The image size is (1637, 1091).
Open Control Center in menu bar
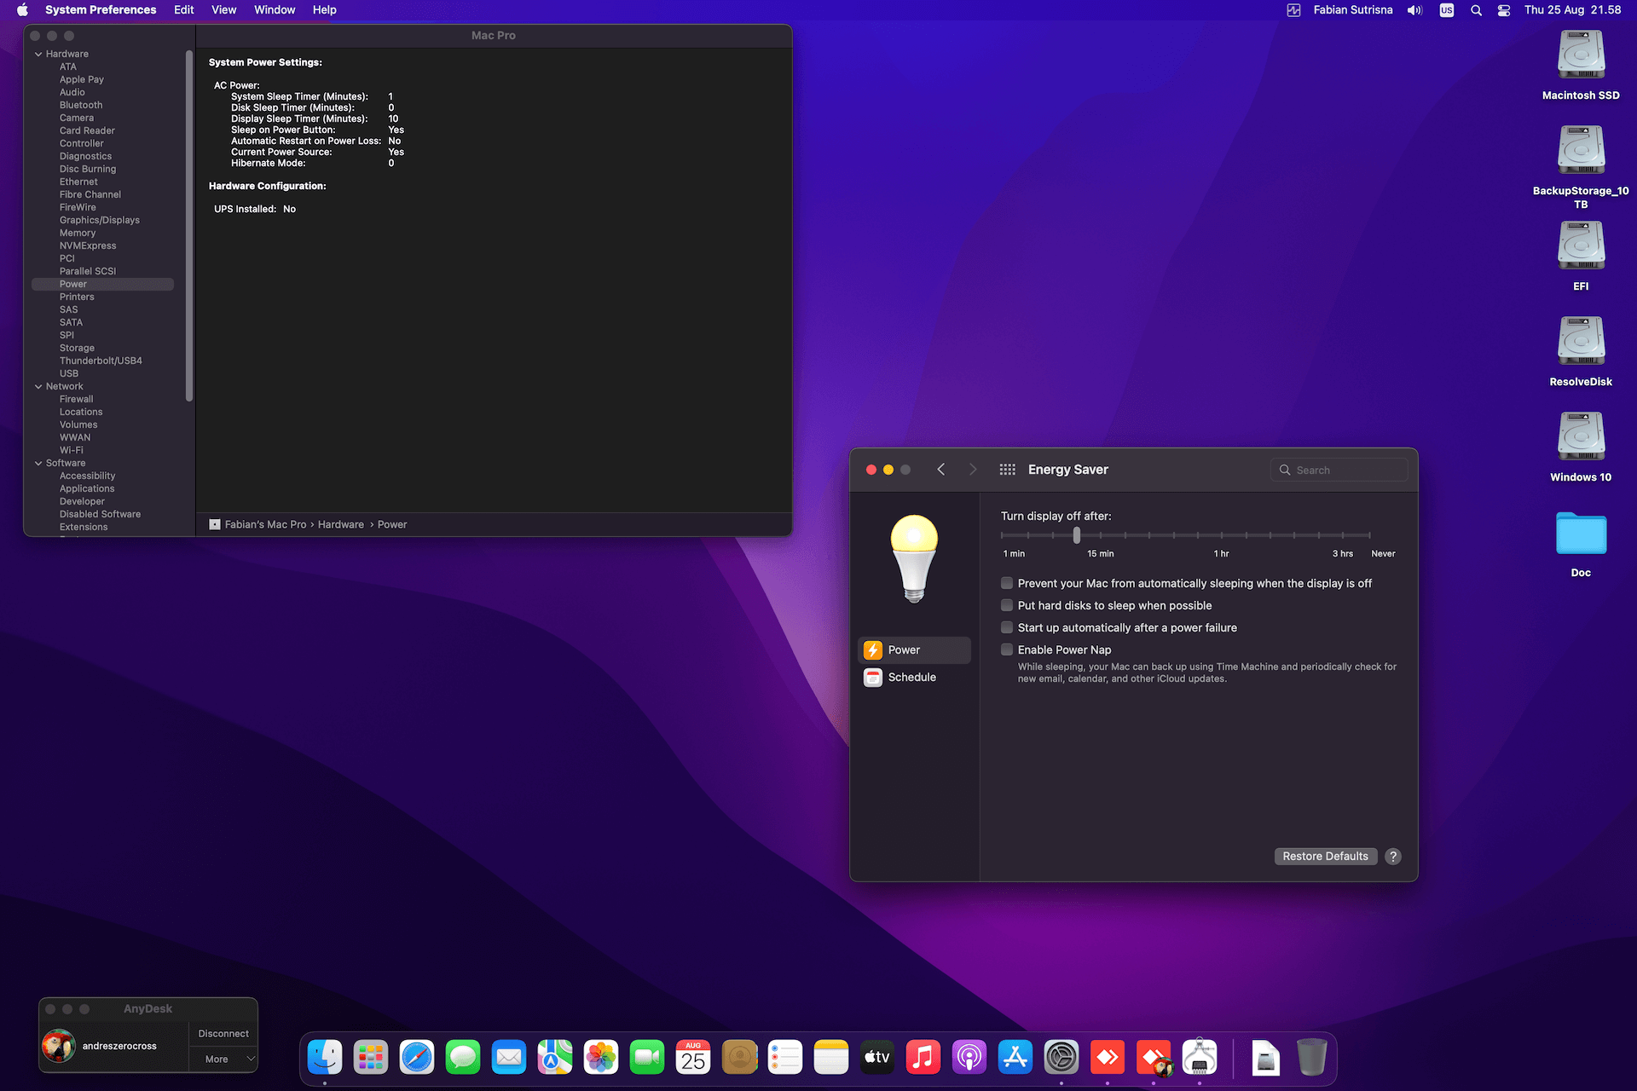pos(1504,10)
